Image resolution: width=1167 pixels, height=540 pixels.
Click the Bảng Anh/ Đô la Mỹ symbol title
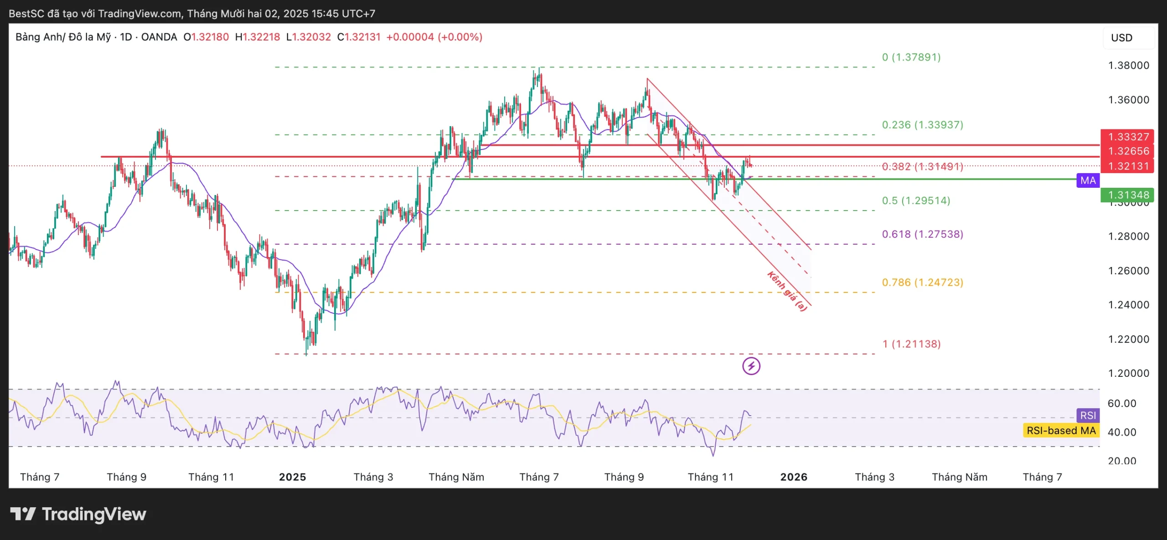coord(63,37)
